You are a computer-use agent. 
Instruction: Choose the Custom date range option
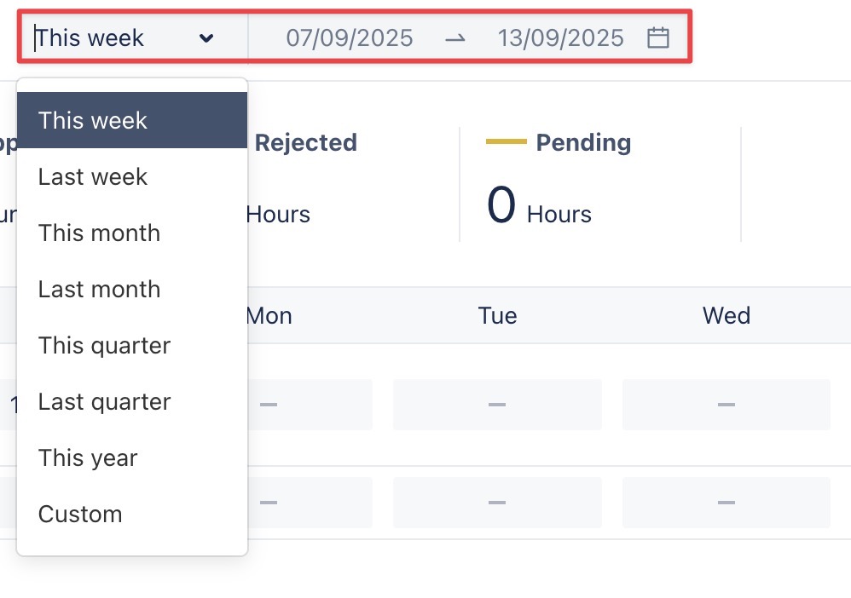(80, 514)
